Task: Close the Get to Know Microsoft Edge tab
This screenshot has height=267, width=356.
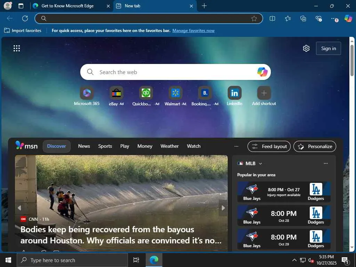Action: [x=108, y=6]
